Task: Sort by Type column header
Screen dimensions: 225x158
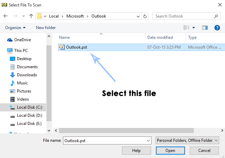Action: coord(192,37)
